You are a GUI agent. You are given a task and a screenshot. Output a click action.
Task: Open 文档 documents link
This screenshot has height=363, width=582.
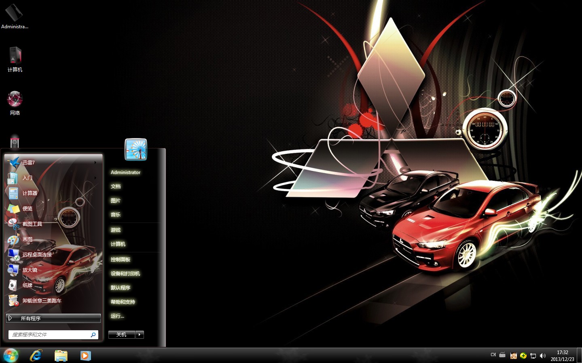click(116, 187)
